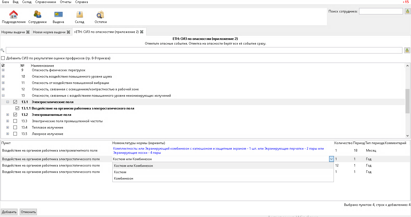Click the green icon next to hazard search field
This screenshot has width=411, height=217.
coord(407,50)
